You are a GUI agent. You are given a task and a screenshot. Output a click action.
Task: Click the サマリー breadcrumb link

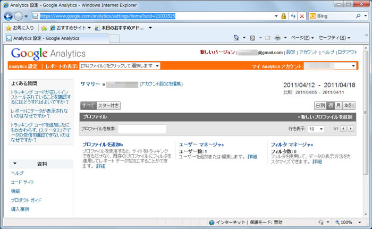click(x=90, y=84)
